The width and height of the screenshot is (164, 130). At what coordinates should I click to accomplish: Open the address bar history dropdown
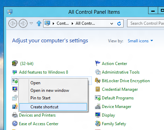point(112,24)
